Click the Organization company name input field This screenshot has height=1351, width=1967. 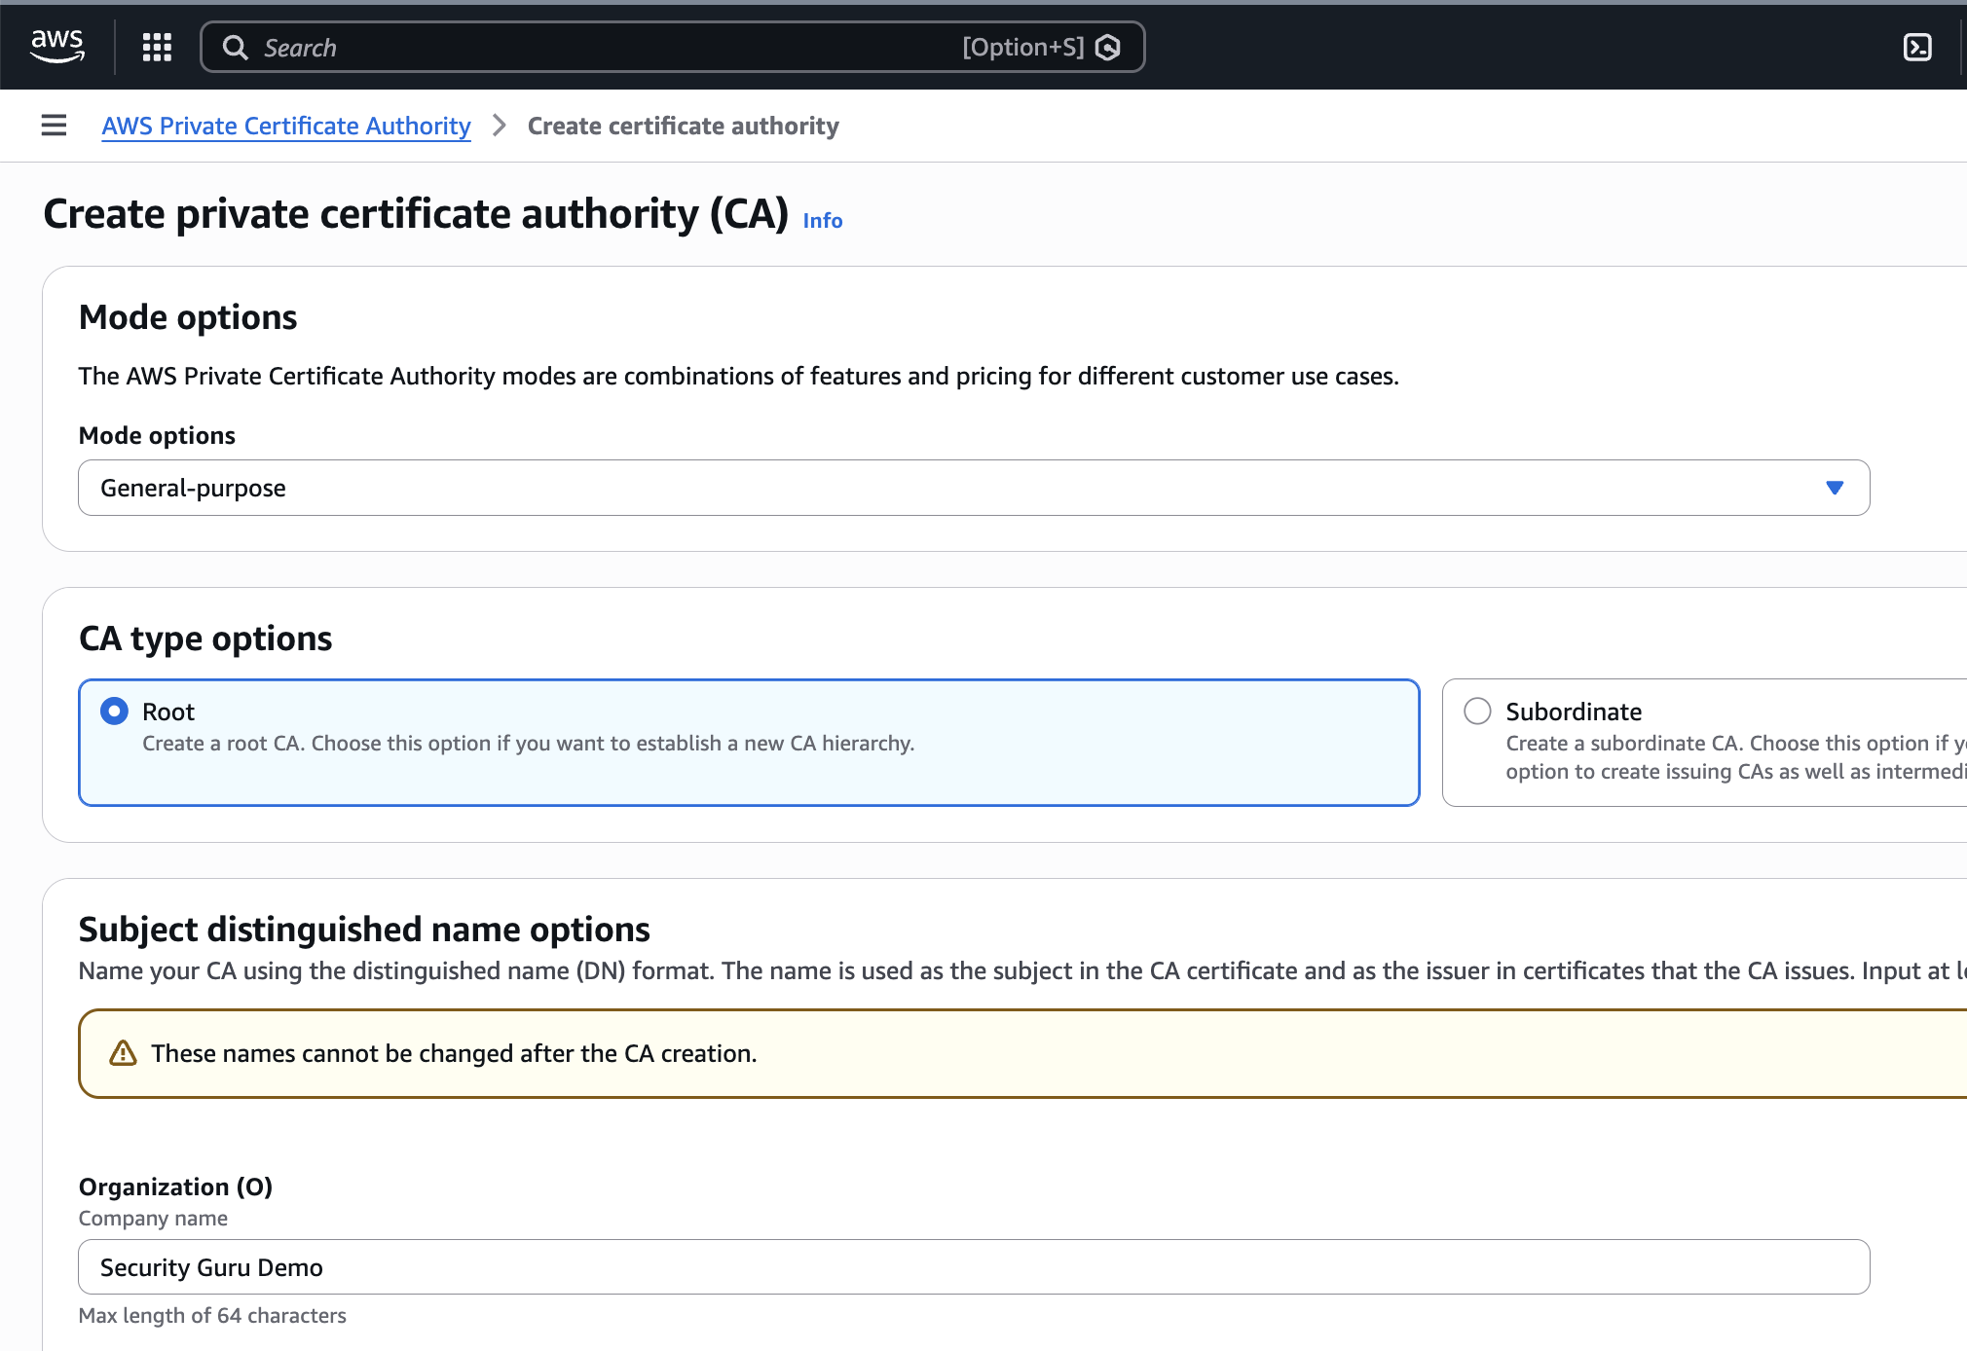(974, 1266)
